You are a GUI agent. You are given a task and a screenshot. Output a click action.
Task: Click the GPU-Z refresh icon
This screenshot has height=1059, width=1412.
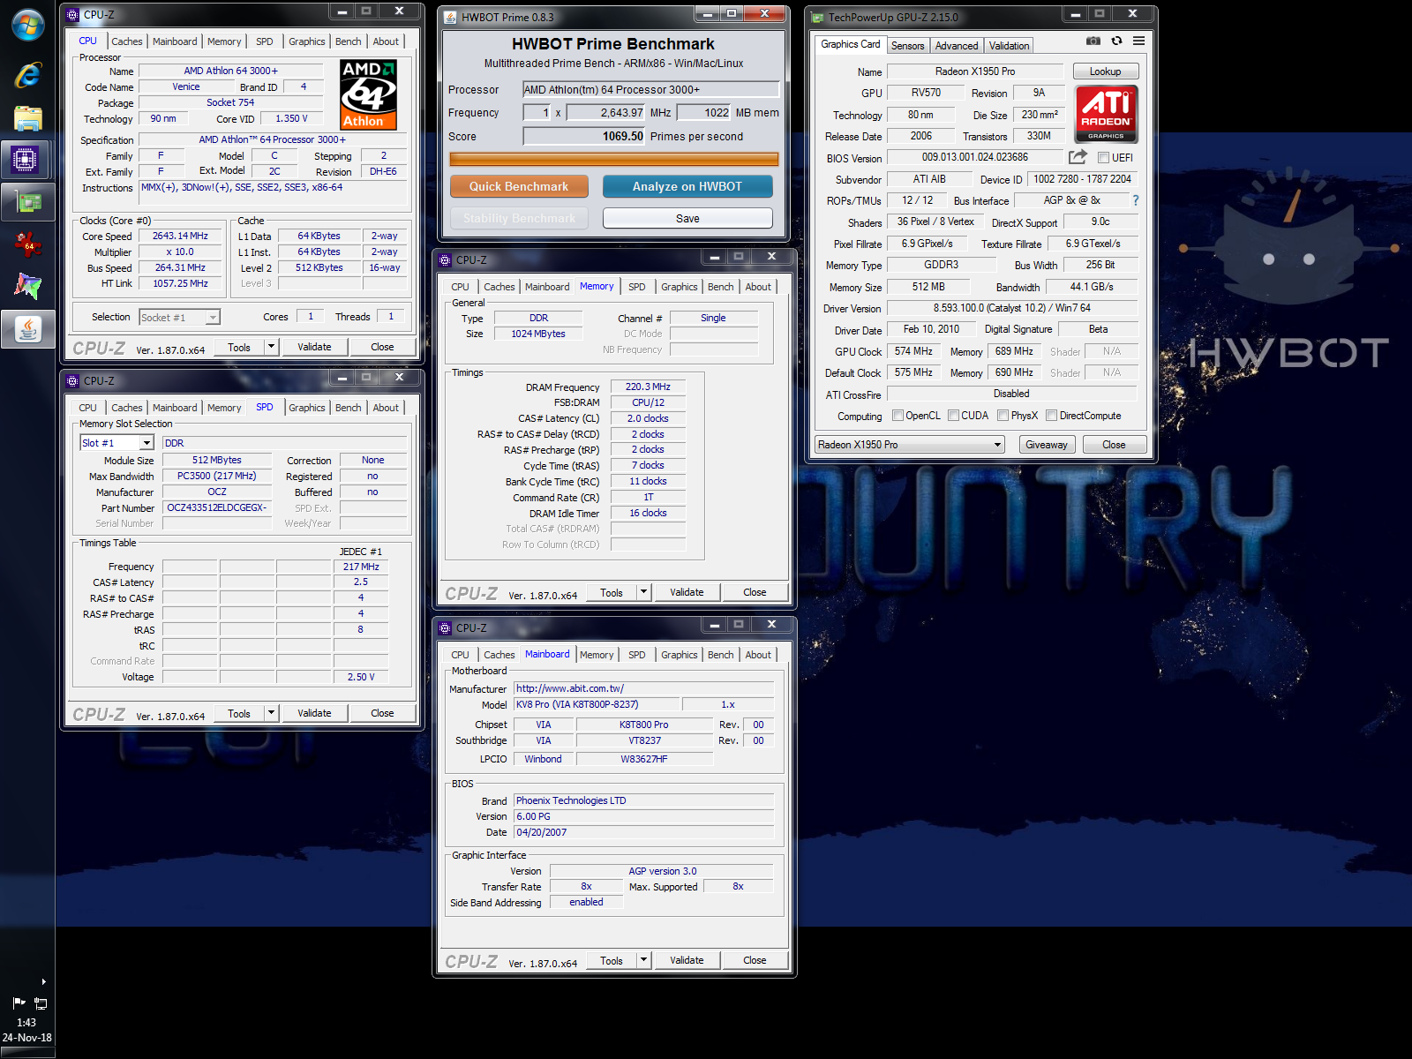point(1116,41)
